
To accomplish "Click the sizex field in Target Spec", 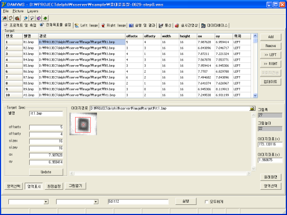I will click(46, 141).
